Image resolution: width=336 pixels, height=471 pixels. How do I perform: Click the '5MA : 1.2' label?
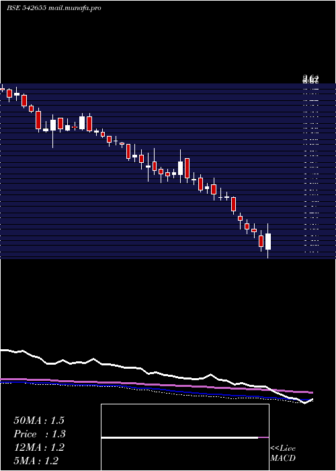tap(36, 460)
